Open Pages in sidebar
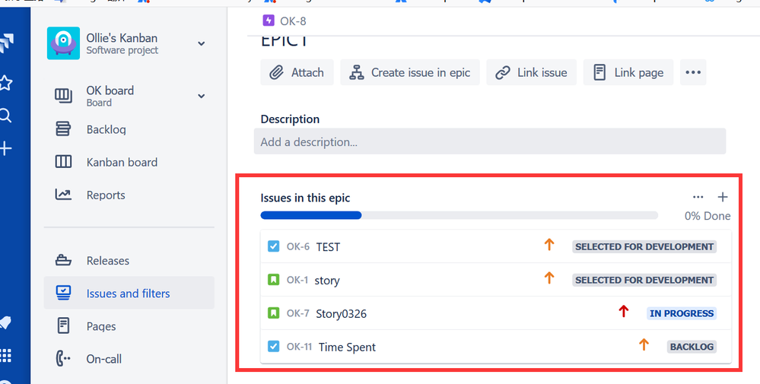760x384 pixels. click(x=129, y=326)
